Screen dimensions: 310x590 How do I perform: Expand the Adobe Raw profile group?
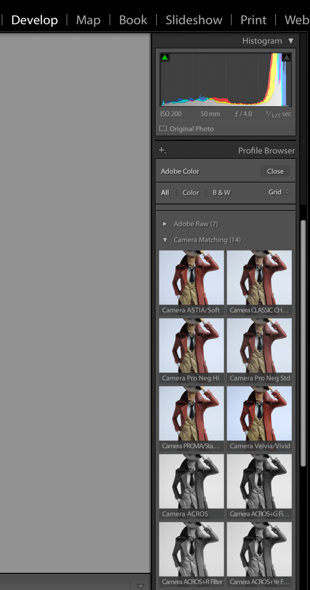(165, 224)
